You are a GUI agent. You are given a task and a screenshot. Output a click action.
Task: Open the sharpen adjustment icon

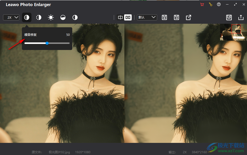pyautogui.click(x=39, y=17)
